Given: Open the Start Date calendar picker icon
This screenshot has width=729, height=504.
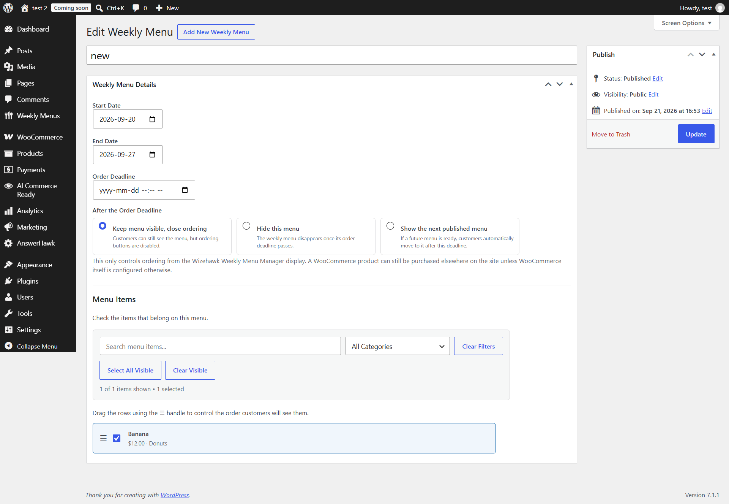Looking at the screenshot, I should 152,119.
